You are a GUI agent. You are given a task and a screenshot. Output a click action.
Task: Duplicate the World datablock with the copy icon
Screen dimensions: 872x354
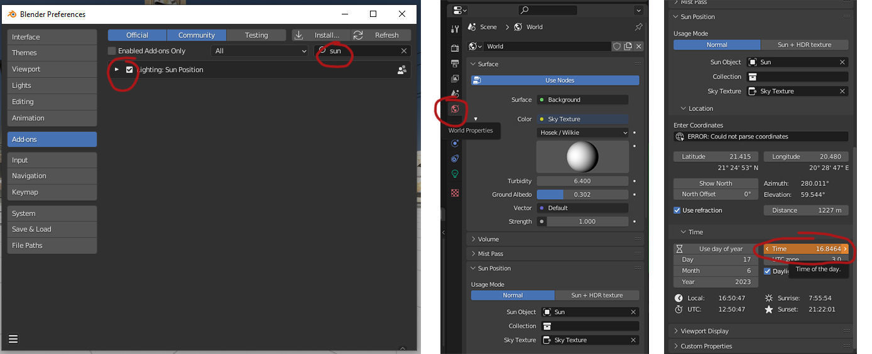click(628, 46)
